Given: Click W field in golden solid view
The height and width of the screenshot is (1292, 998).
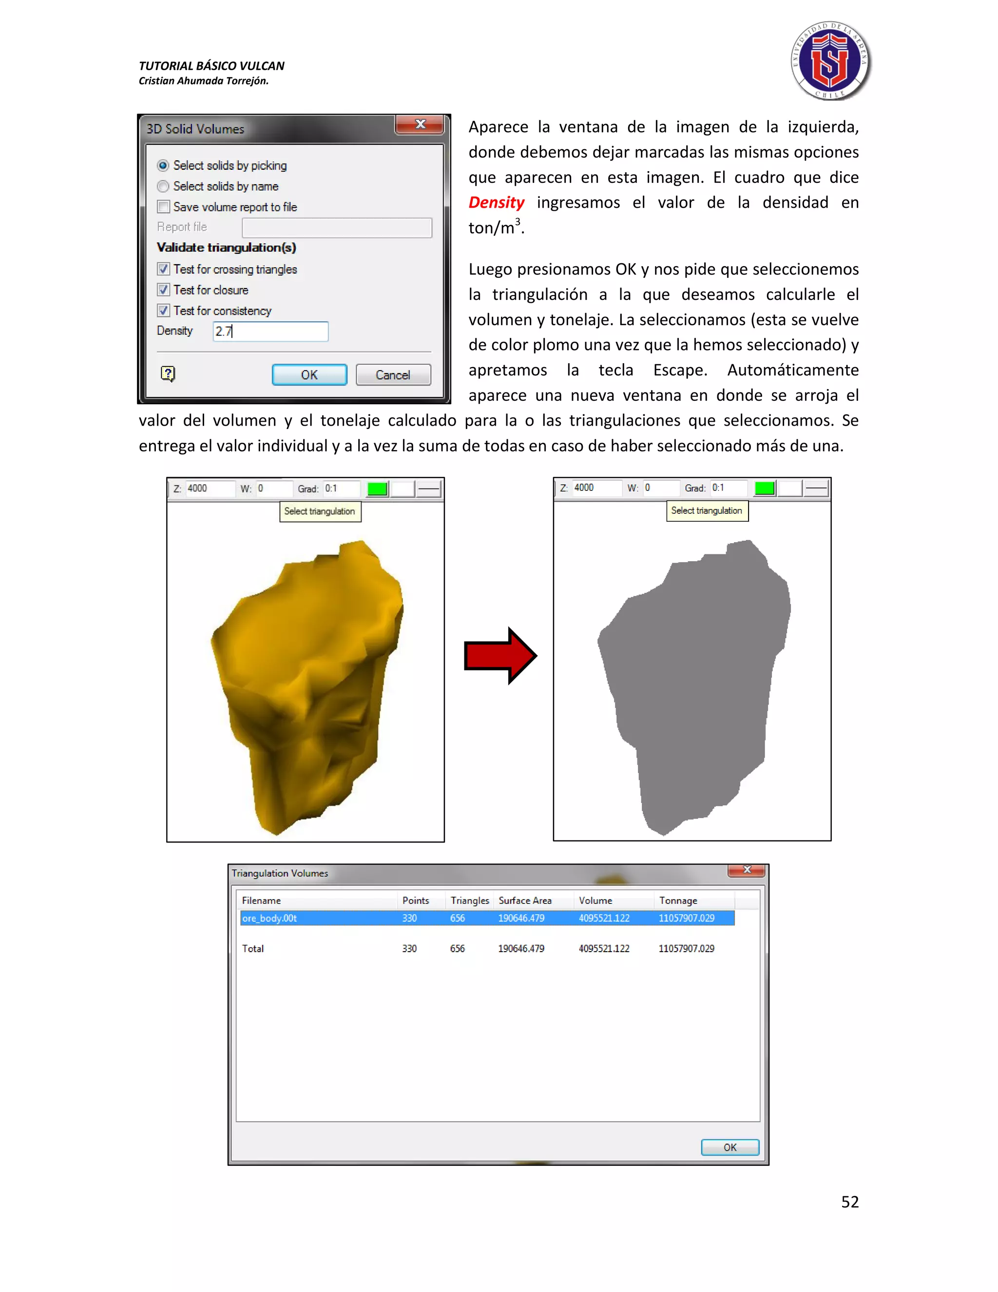Looking at the screenshot, I should tap(273, 489).
